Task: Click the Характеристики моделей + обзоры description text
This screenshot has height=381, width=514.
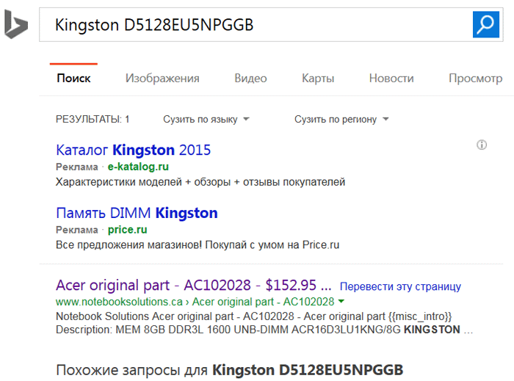Action: pyautogui.click(x=200, y=182)
